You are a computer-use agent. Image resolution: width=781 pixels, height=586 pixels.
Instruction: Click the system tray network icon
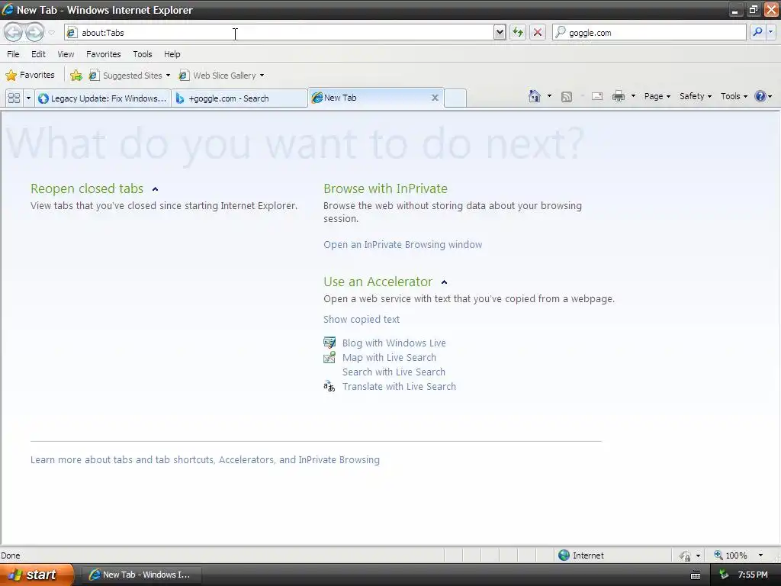723,575
